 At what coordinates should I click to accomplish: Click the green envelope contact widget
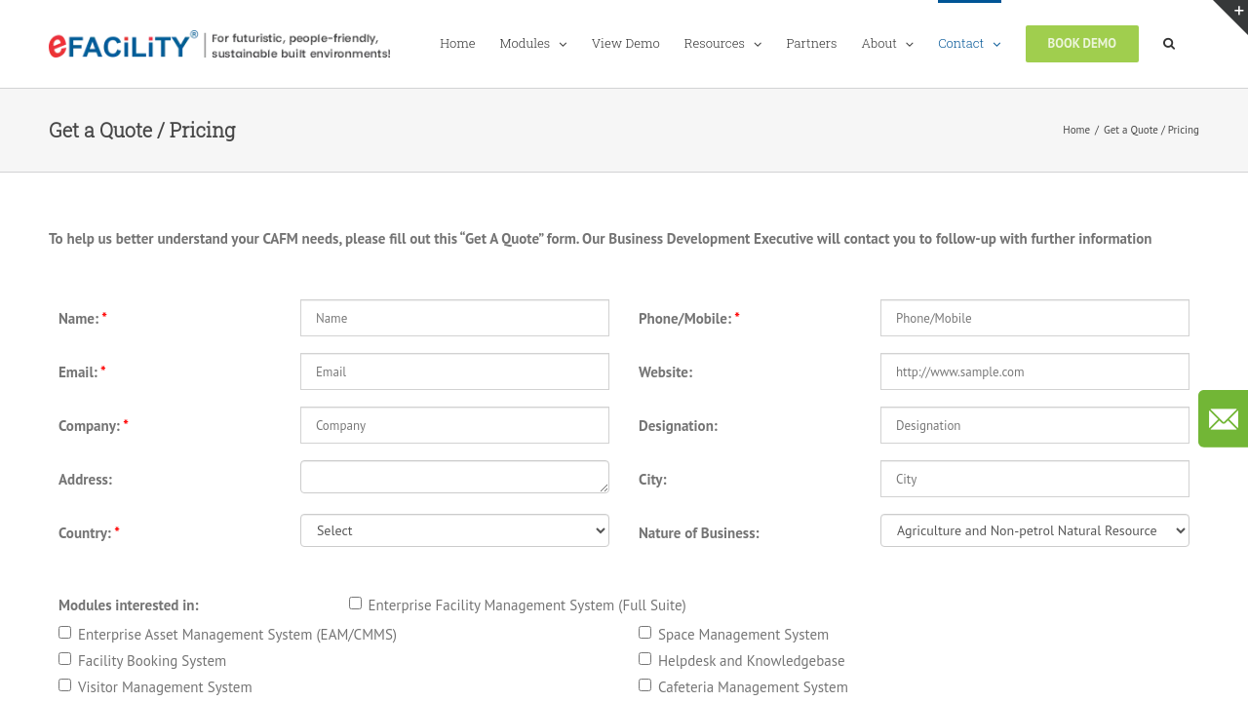click(1223, 419)
